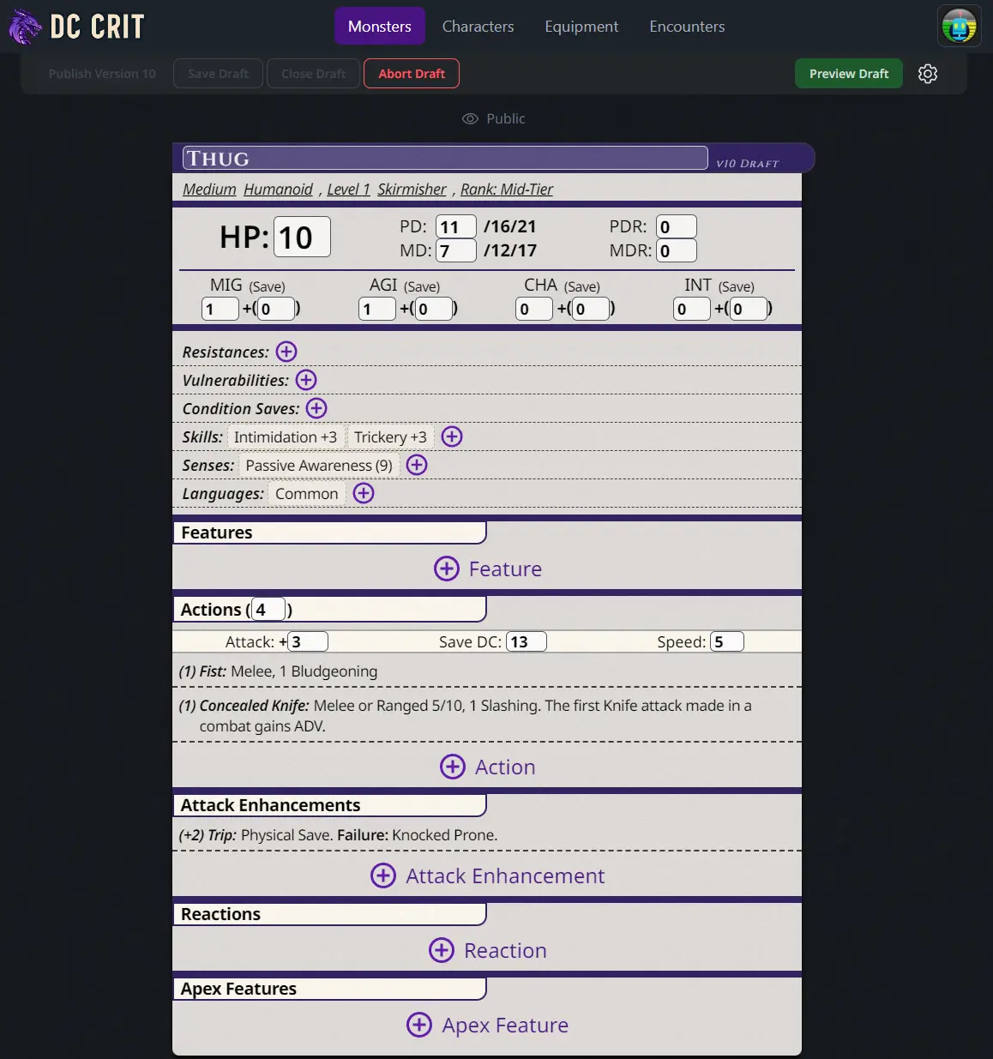Edit the monster name field Thug
993x1059 pixels.
tap(445, 158)
